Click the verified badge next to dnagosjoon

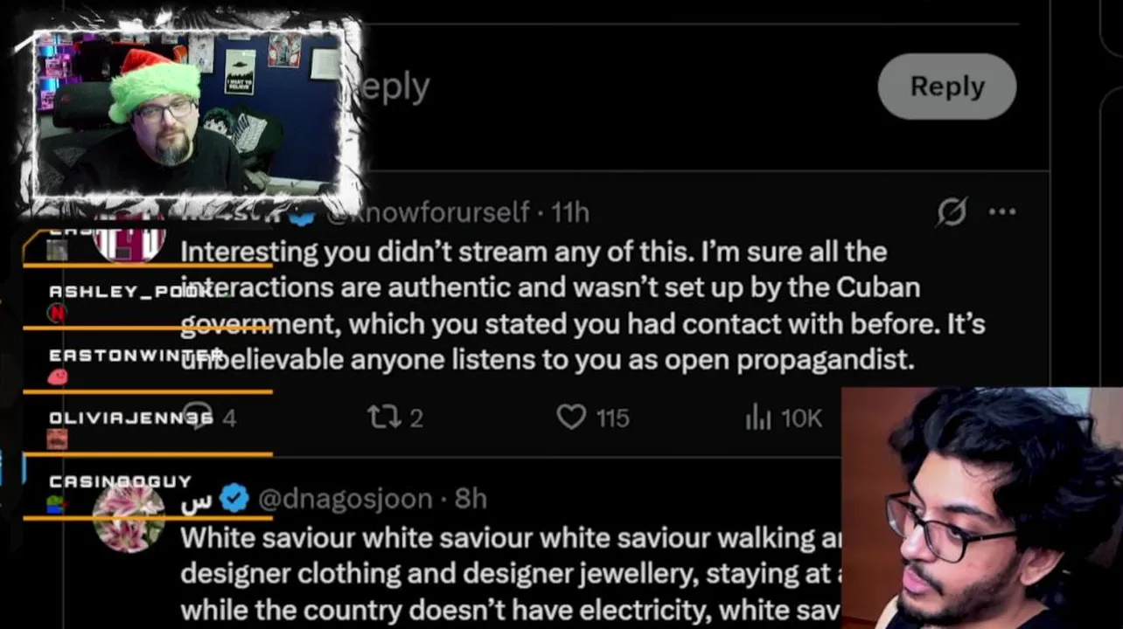(234, 499)
